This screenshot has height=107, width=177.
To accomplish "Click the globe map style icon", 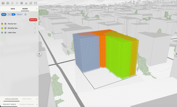I will [21, 3].
